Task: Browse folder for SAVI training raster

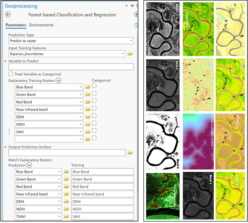Action: [88, 132]
